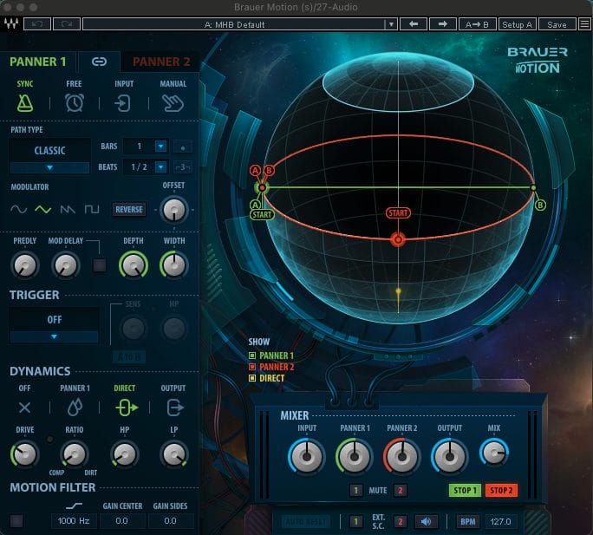
Task: Set dynamics to Panner 1 droplet icon
Action: [75, 408]
